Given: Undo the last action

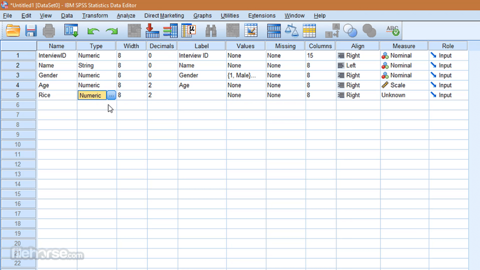Looking at the screenshot, I should [x=93, y=30].
